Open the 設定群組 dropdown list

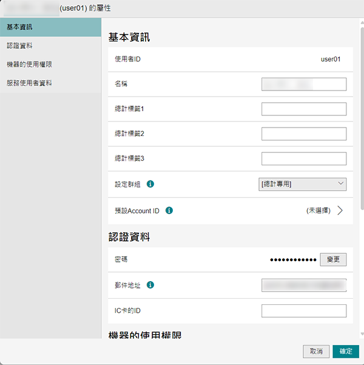click(303, 183)
